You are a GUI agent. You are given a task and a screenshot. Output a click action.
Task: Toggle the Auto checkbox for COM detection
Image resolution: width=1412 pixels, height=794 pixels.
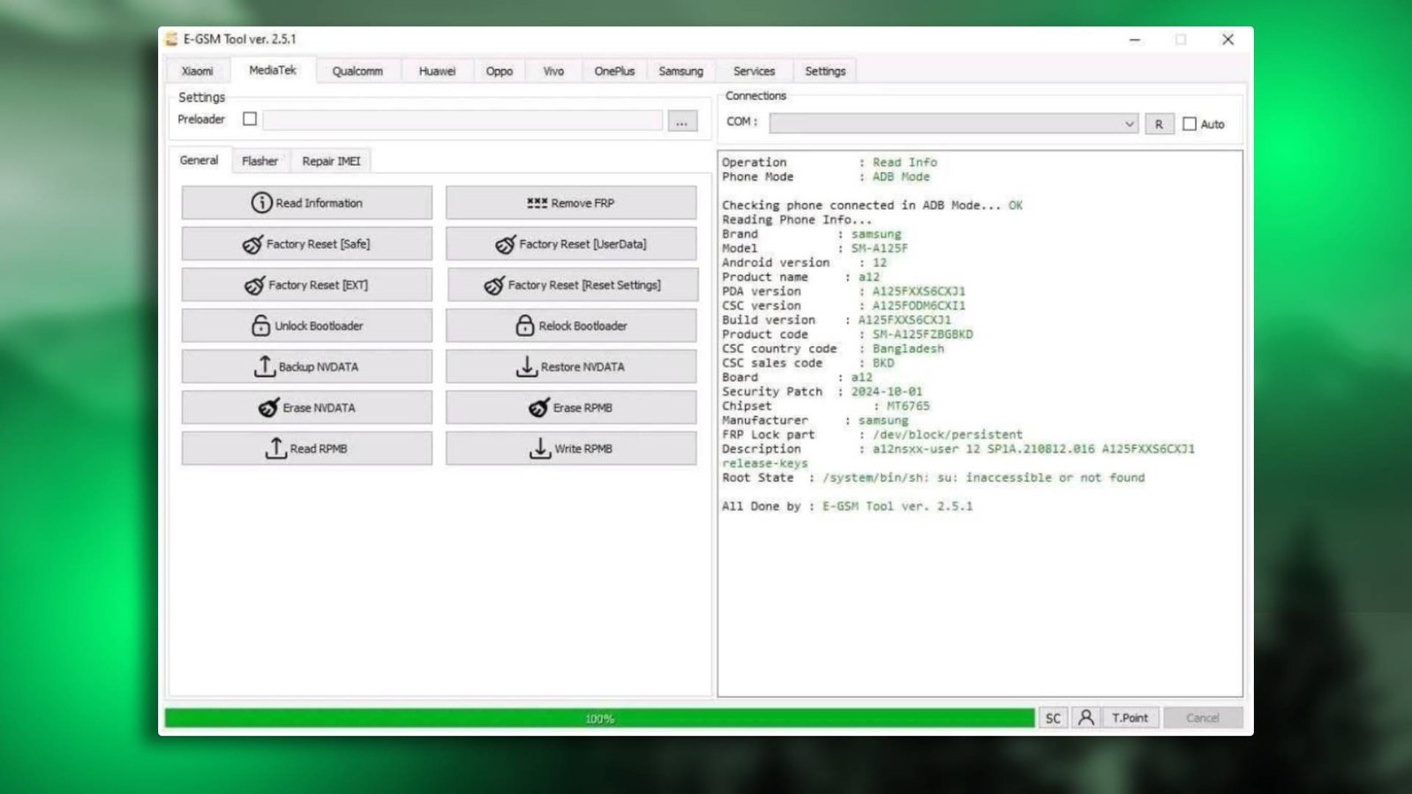[x=1190, y=124]
